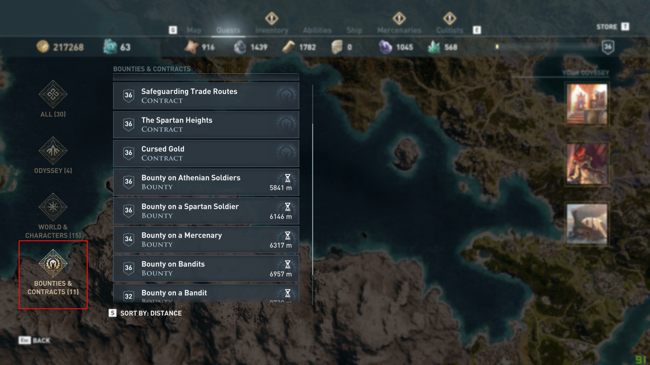Open the first Your Odyssey thumbnail
Image resolution: width=650 pixels, height=365 pixels.
(x=587, y=104)
